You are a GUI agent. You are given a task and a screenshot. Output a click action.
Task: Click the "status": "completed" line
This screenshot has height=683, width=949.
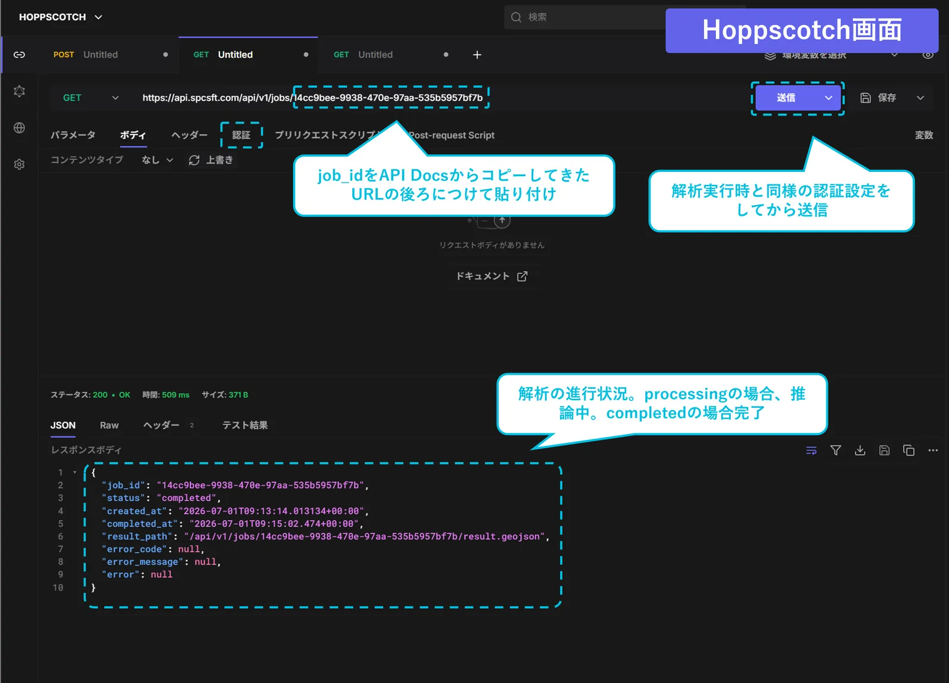(x=161, y=498)
